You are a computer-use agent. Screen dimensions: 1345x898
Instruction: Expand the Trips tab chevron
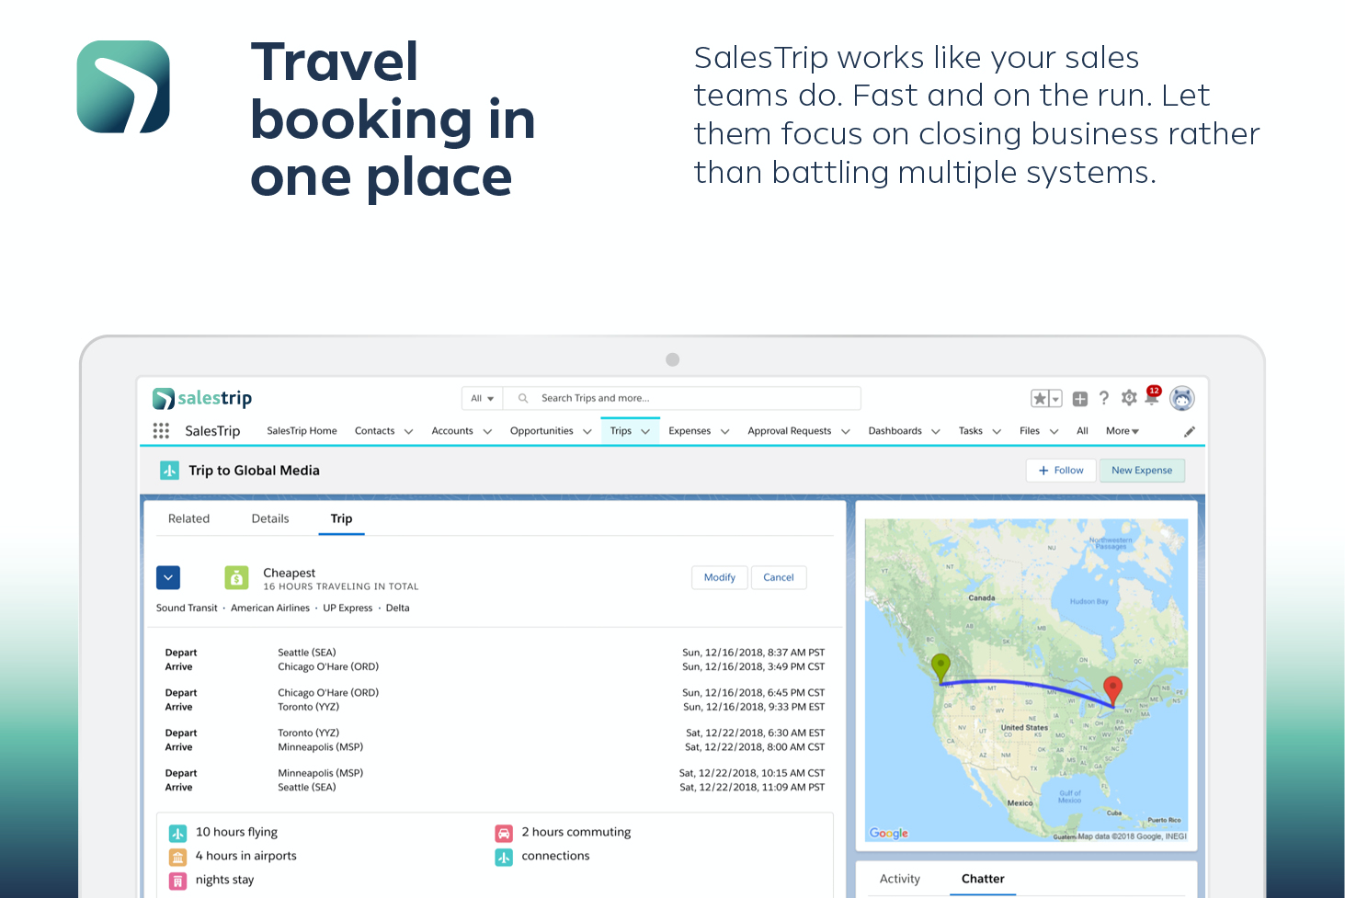pos(645,431)
